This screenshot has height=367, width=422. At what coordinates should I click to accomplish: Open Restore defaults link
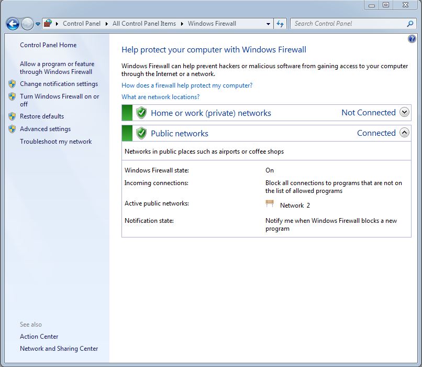pyautogui.click(x=42, y=116)
